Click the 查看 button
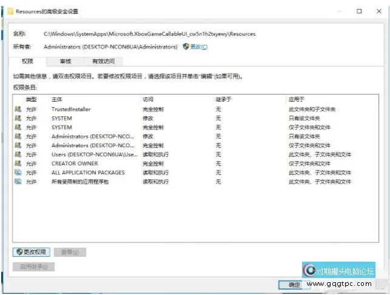 pyautogui.click(x=70, y=252)
